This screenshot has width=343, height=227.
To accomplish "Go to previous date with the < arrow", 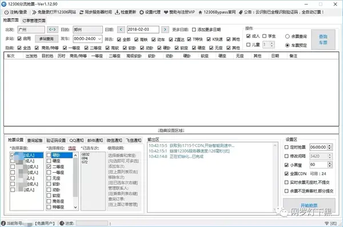I will coord(121,29).
